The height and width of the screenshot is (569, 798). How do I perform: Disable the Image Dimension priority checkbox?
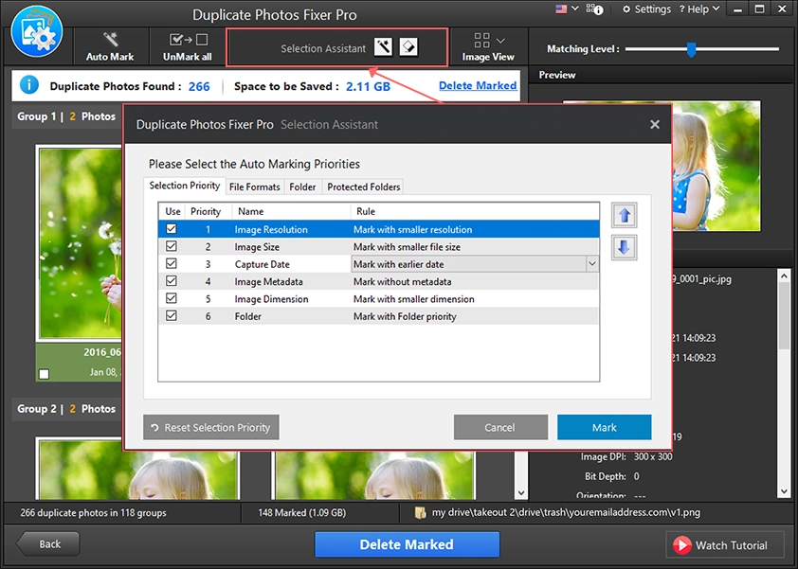pyautogui.click(x=171, y=298)
